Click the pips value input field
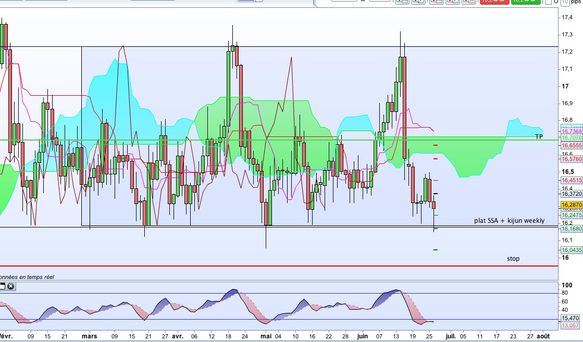The width and height of the screenshot is (583, 342). click(565, 2)
